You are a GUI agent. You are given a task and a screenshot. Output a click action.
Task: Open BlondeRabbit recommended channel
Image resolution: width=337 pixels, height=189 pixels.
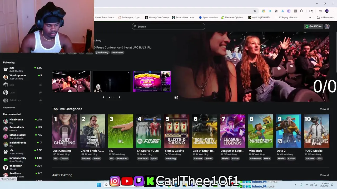point(22,136)
